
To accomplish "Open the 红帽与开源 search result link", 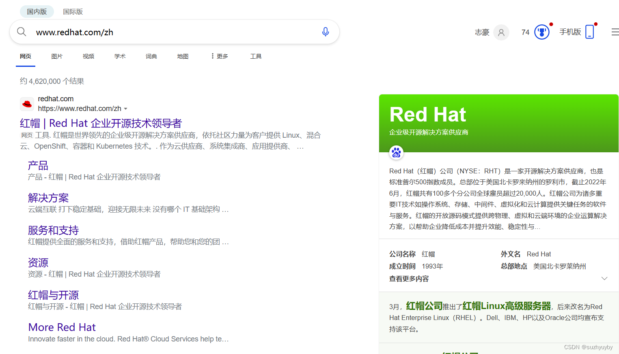I will [53, 295].
